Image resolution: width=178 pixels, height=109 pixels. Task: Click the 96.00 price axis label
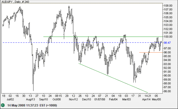[167, 52]
